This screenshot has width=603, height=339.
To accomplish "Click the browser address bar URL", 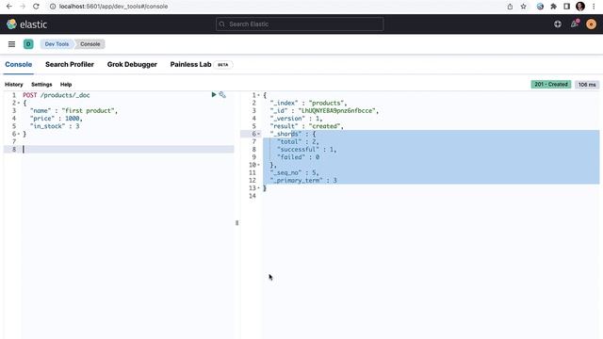I will (x=113, y=7).
